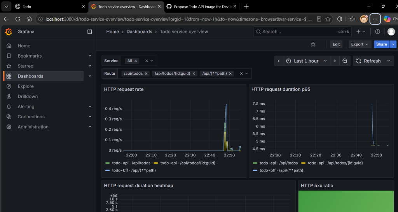This screenshot has height=212, width=398.
Task: Open a new browser tab
Action: (x=246, y=7)
